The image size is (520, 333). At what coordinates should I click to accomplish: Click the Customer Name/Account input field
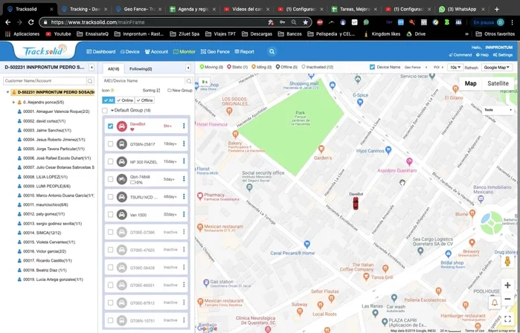tap(45, 81)
